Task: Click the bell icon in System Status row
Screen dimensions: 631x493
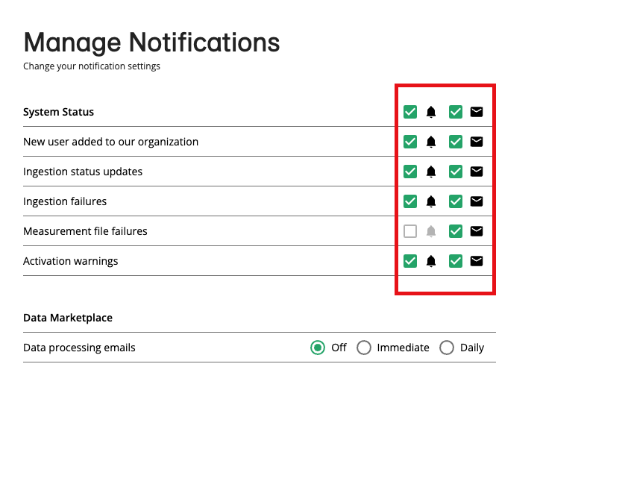Action: tap(431, 112)
